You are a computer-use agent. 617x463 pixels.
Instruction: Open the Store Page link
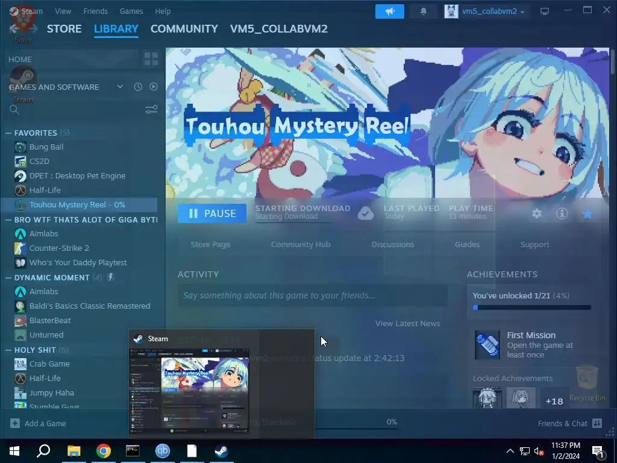pyautogui.click(x=210, y=245)
